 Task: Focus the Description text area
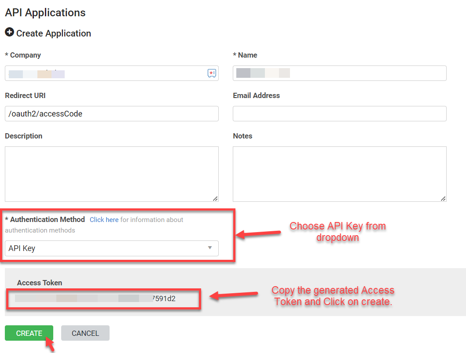(x=111, y=174)
